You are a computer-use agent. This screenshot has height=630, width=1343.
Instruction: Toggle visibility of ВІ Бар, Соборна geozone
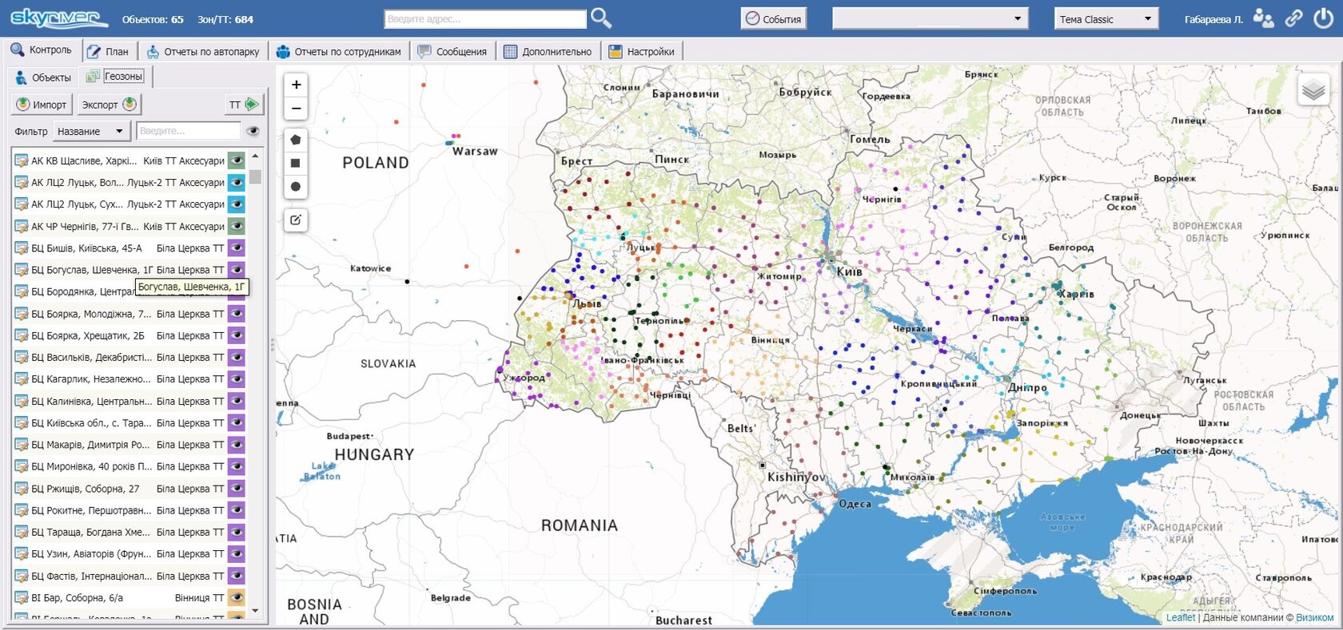pyautogui.click(x=237, y=597)
